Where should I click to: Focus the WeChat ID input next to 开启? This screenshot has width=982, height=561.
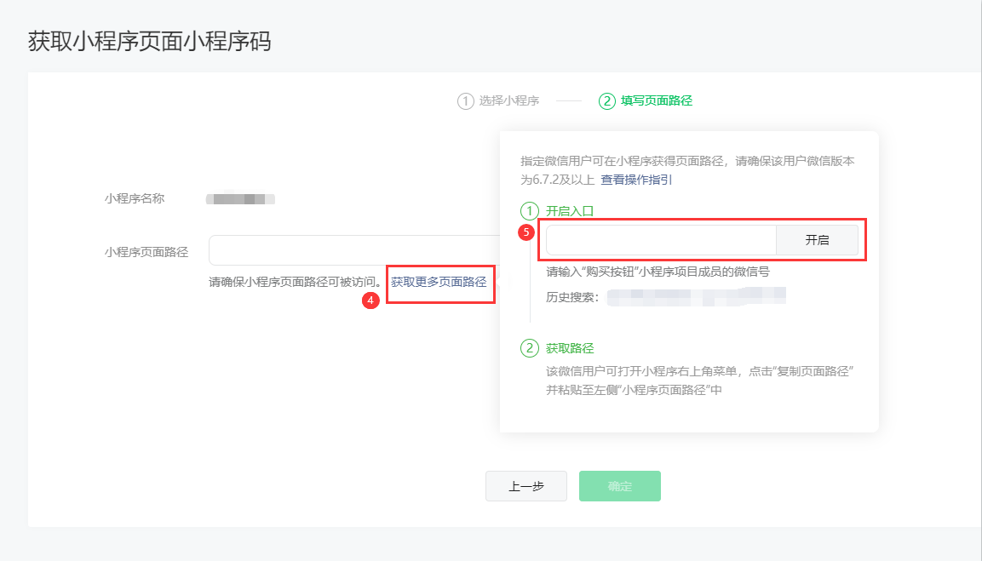(661, 240)
